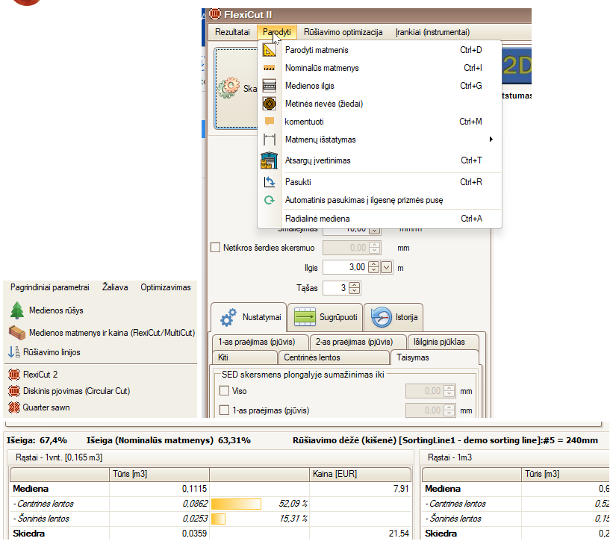Viewport: 613px width, 541px height.
Task: Click the 2D view button
Action: [x=516, y=66]
